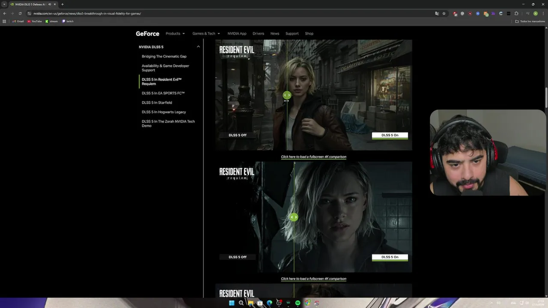Mute the tab's audio speaker icon

pos(50,4)
